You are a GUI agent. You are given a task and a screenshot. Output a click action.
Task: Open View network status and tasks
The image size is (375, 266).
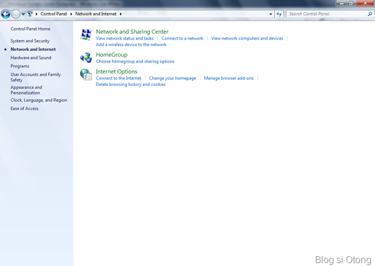[x=125, y=38]
